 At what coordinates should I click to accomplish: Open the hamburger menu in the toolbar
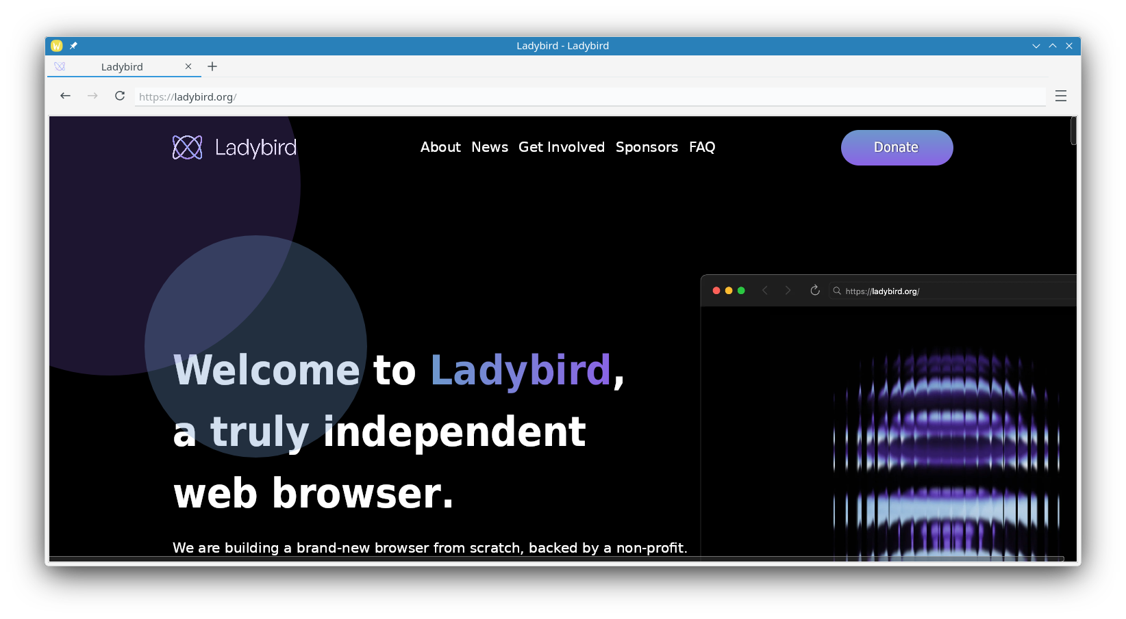1060,96
